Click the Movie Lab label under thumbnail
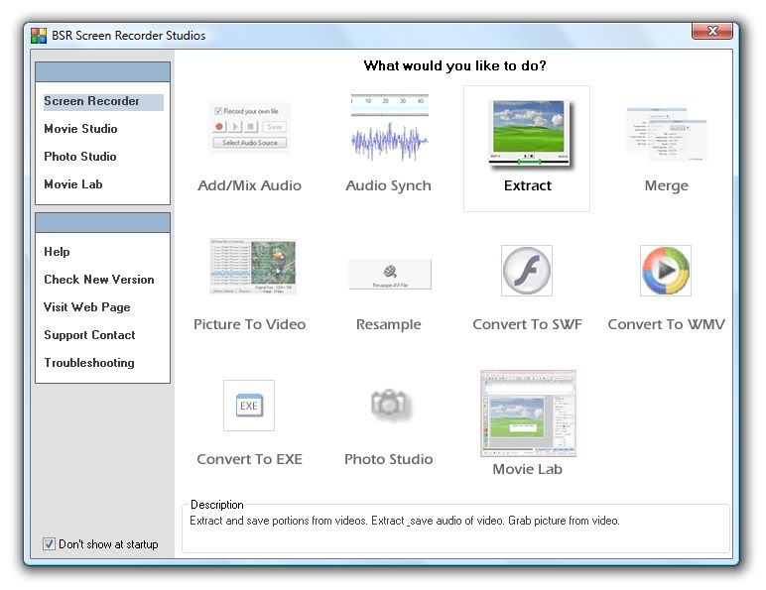Image resolution: width=766 pixels, height=590 pixels. pos(528,469)
